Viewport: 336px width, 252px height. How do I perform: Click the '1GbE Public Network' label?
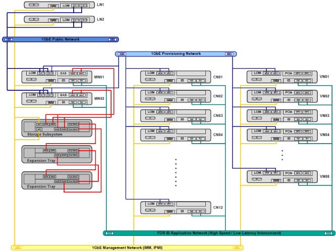click(x=60, y=39)
